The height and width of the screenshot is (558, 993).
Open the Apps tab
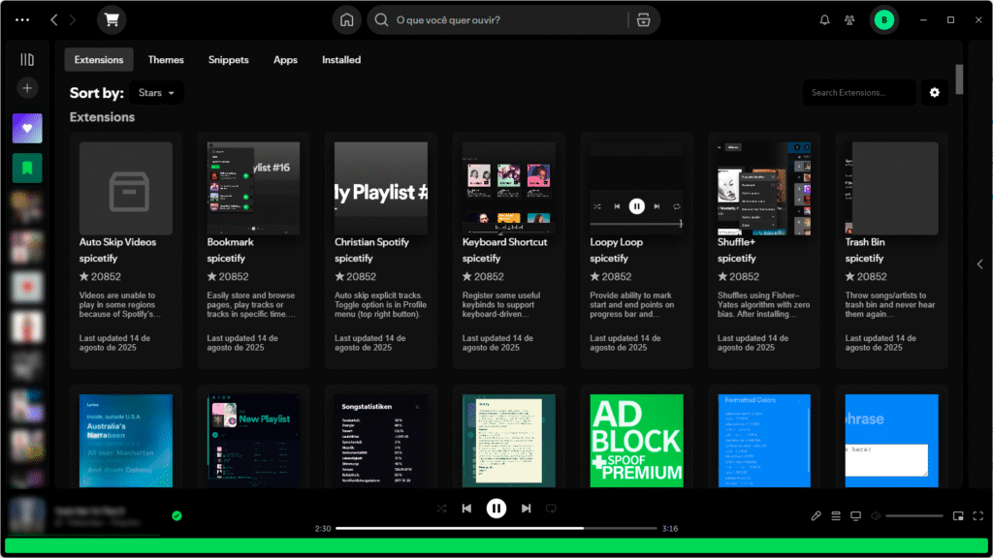(x=286, y=60)
